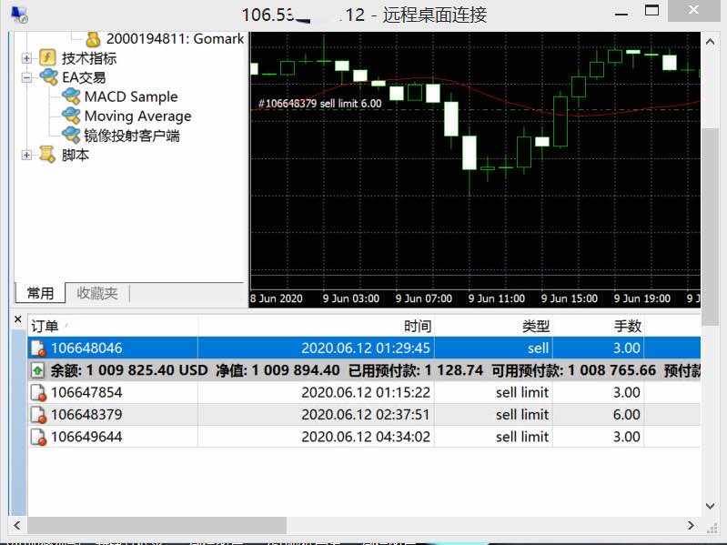727x545 pixels.
Task: Select the Moving Average advisor icon
Action: pos(71,116)
